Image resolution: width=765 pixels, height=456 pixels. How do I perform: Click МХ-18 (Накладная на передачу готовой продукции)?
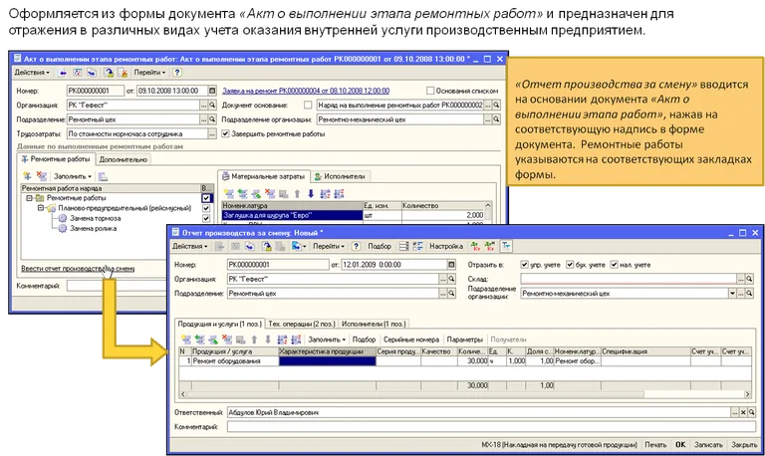[x=559, y=445]
